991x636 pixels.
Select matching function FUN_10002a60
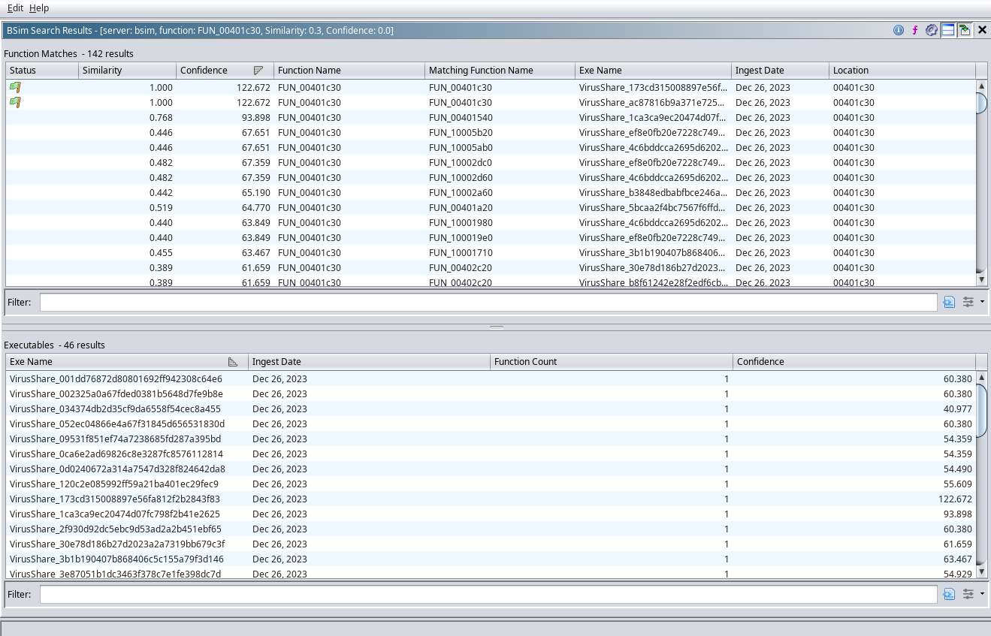461,192
